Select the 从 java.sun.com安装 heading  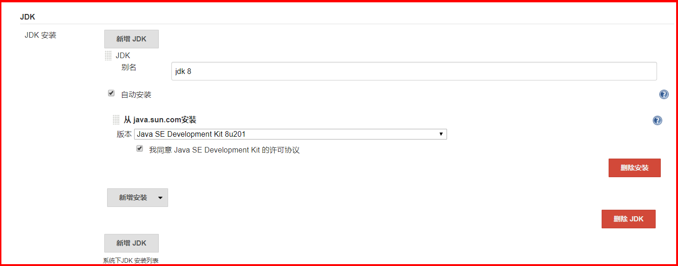(x=160, y=120)
